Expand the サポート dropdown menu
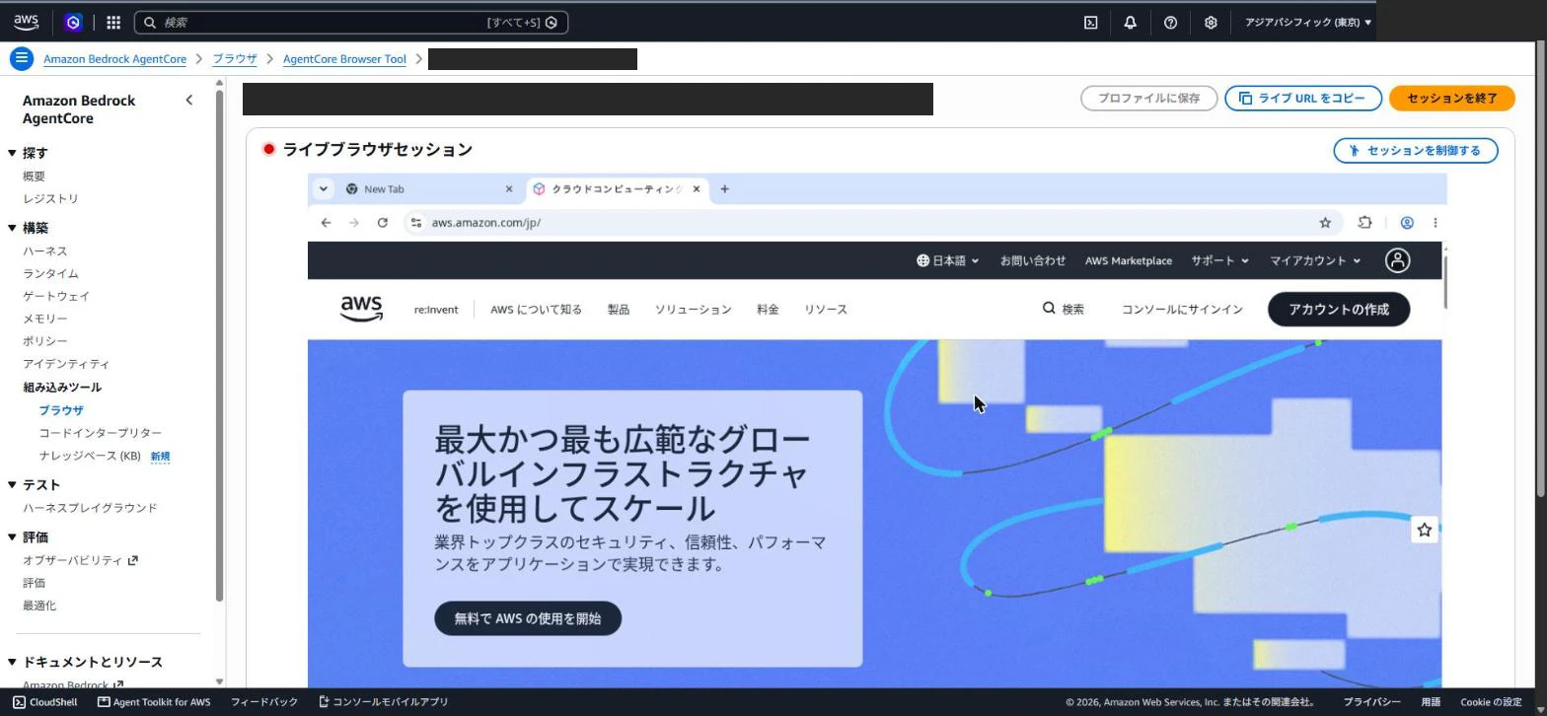This screenshot has height=716, width=1547. pyautogui.click(x=1219, y=260)
